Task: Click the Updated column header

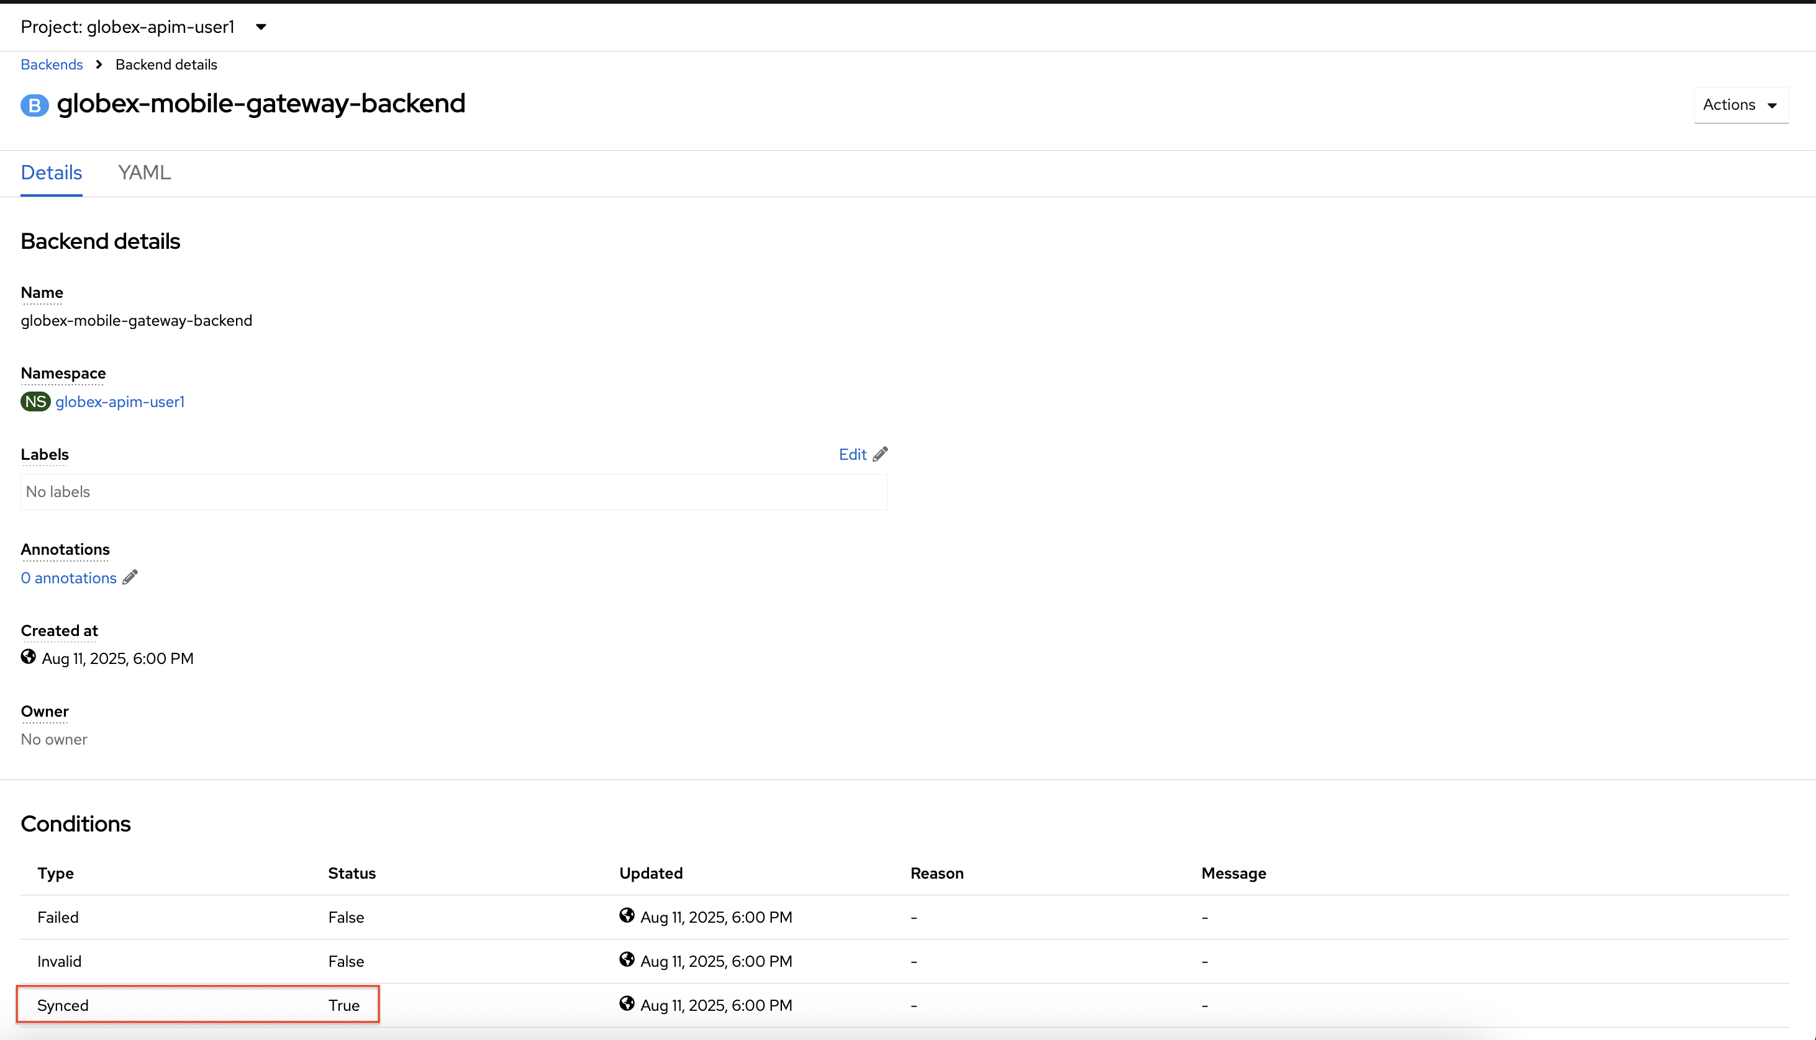Action: click(x=651, y=873)
